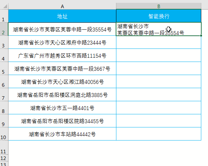Viewport: 208px width, 166px height.
Task: Click cell B2 with wrapped address text
Action: (x=158, y=29)
